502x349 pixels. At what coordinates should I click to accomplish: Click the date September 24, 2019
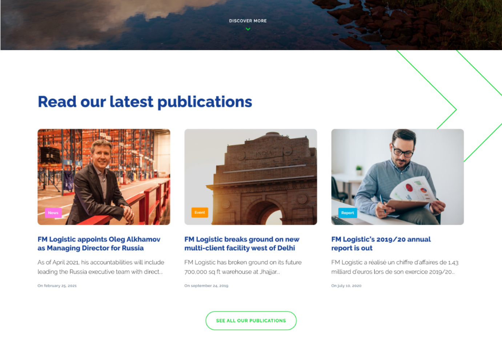click(206, 286)
